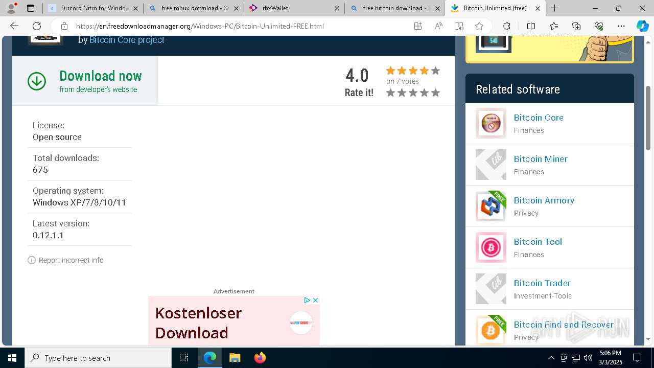Open the Windows Start menu

coord(12,358)
